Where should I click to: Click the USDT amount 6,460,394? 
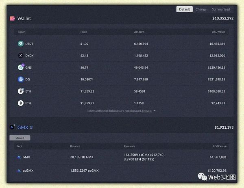pos(141,44)
